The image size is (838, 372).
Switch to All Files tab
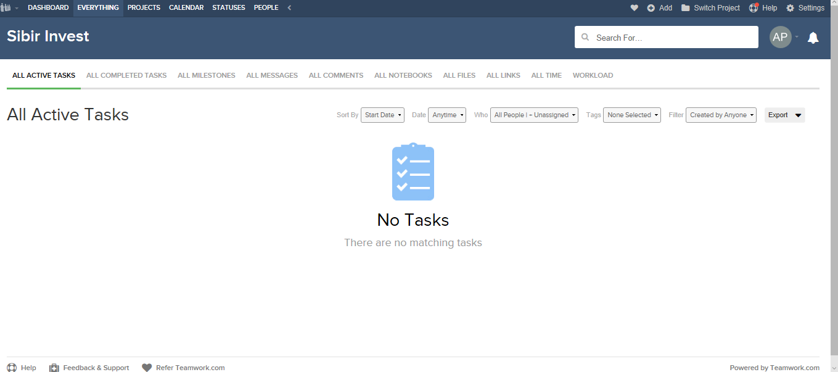[459, 75]
